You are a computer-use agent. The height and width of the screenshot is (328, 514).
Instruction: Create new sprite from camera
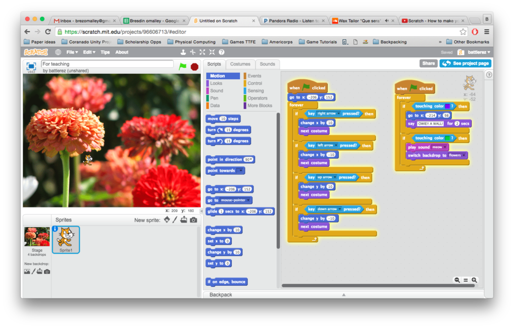click(x=193, y=220)
